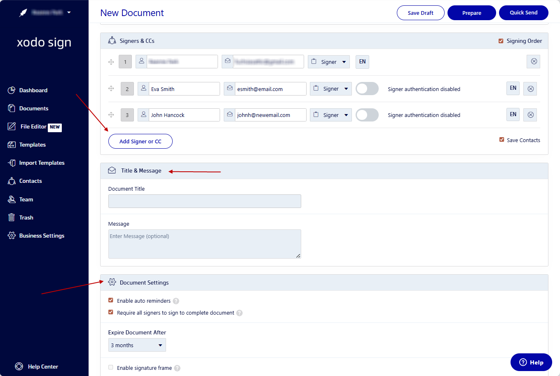Click the drag handle beside John Hancock's row
The image size is (560, 376).
[111, 115]
